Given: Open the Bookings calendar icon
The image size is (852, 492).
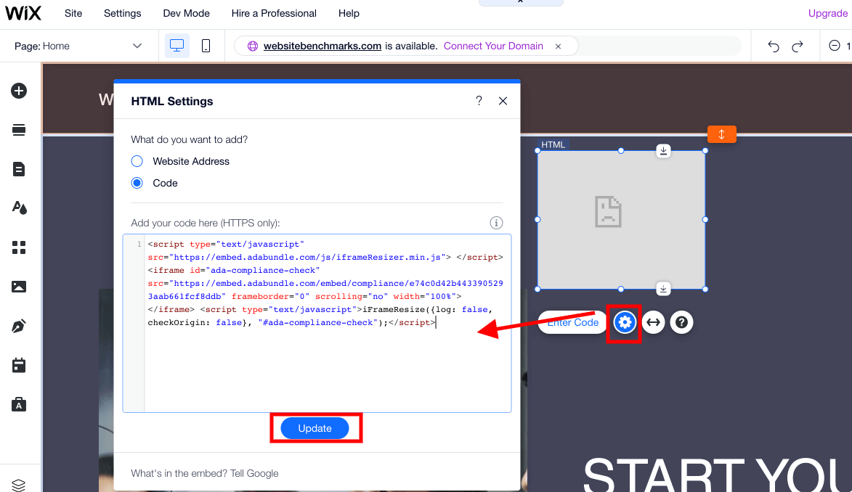Looking at the screenshot, I should 19,366.
